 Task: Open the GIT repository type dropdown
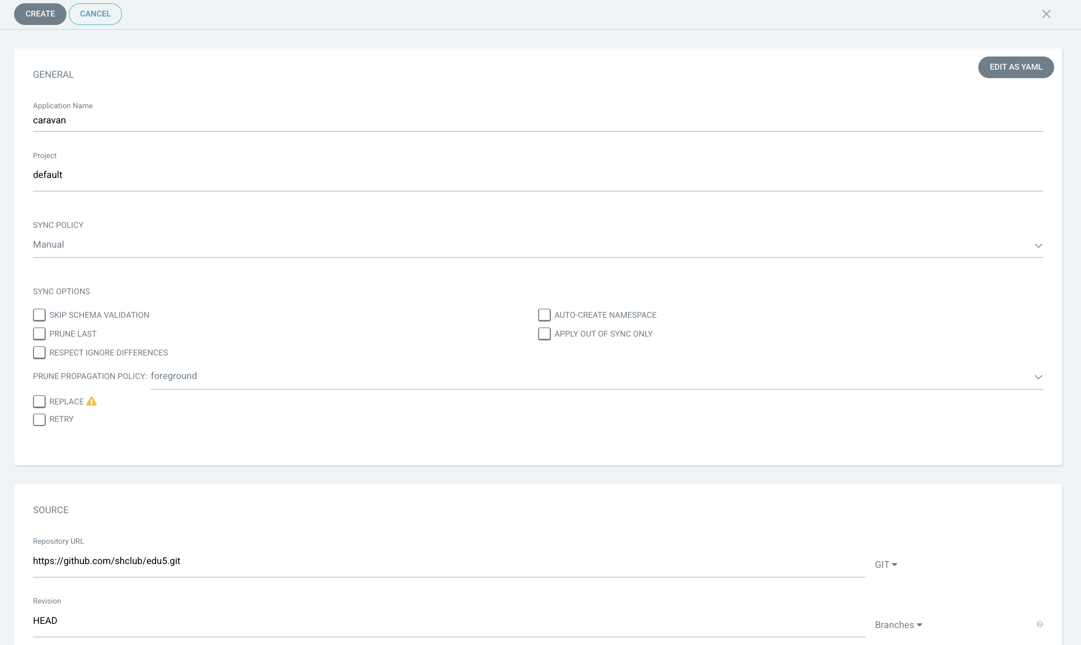pyautogui.click(x=886, y=564)
